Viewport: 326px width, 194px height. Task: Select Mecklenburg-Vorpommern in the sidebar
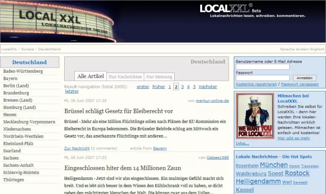click(30, 122)
